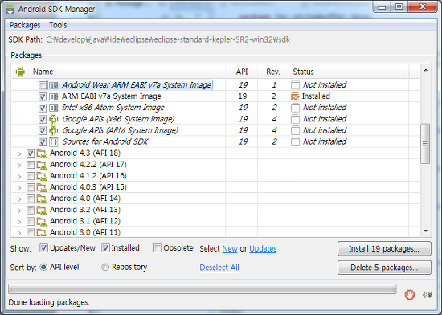Click the Android Wear ARM EABI system image icon
Viewport: 442px width, 315px height.
tap(54, 85)
